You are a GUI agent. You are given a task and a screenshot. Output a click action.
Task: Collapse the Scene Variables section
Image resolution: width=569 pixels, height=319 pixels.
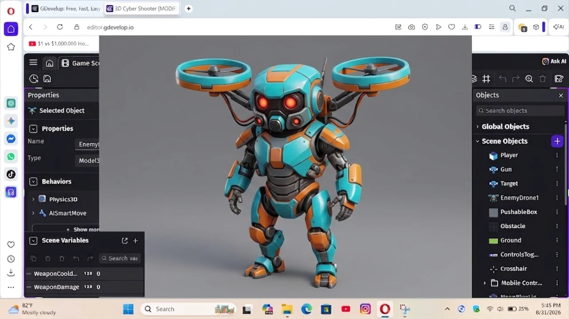coord(33,240)
